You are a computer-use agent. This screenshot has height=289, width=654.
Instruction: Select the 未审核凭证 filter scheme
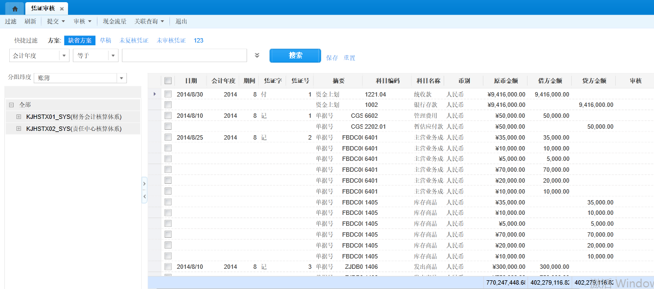click(x=171, y=40)
